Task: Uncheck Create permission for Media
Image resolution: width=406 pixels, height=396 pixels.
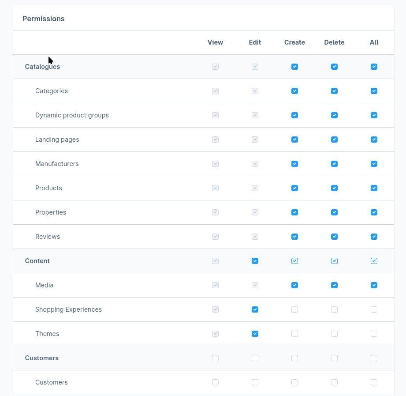Action: point(294,285)
